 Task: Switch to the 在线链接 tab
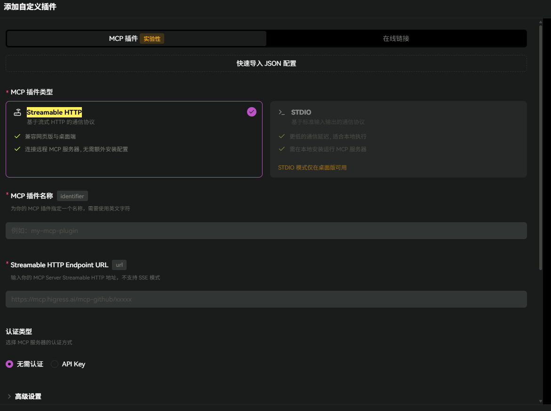[x=396, y=39]
